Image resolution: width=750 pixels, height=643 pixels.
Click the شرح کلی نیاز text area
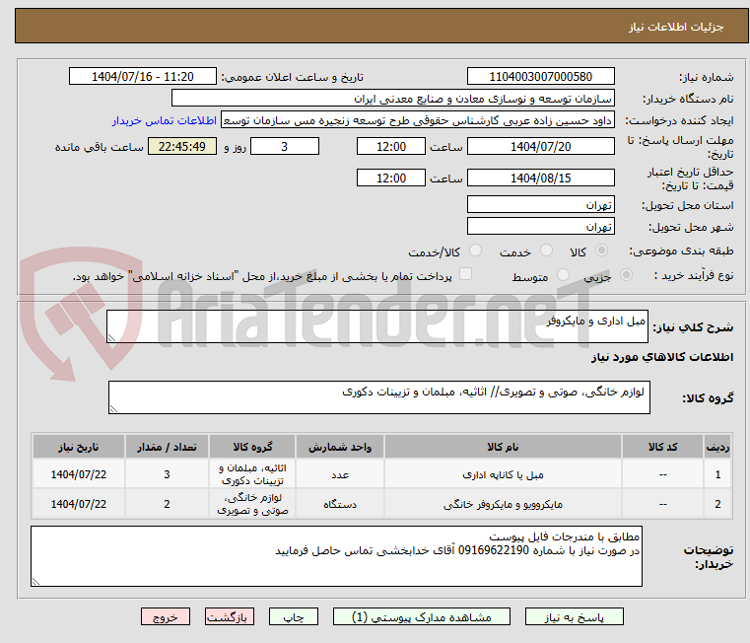(376, 326)
